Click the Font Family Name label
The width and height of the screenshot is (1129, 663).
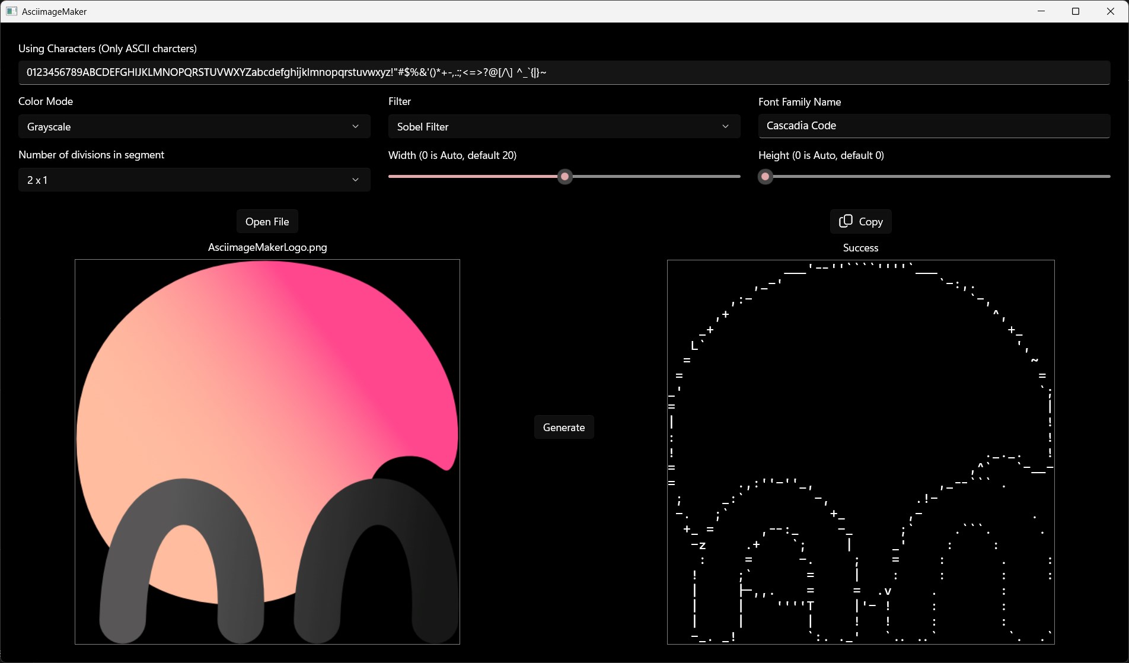click(x=800, y=102)
